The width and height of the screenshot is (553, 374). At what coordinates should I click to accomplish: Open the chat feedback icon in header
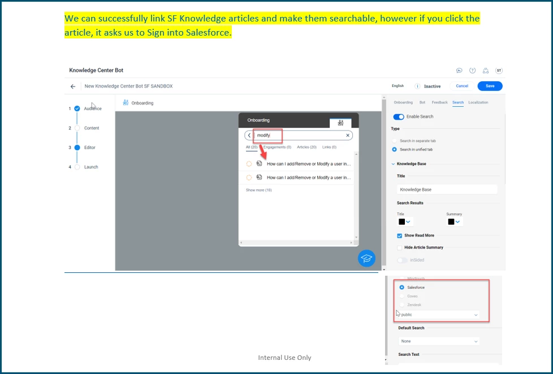(459, 71)
